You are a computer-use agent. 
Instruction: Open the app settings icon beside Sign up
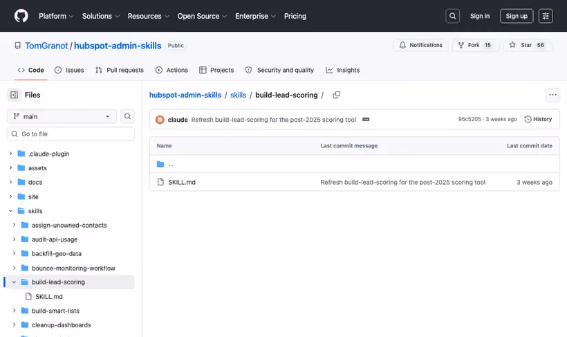(x=546, y=16)
